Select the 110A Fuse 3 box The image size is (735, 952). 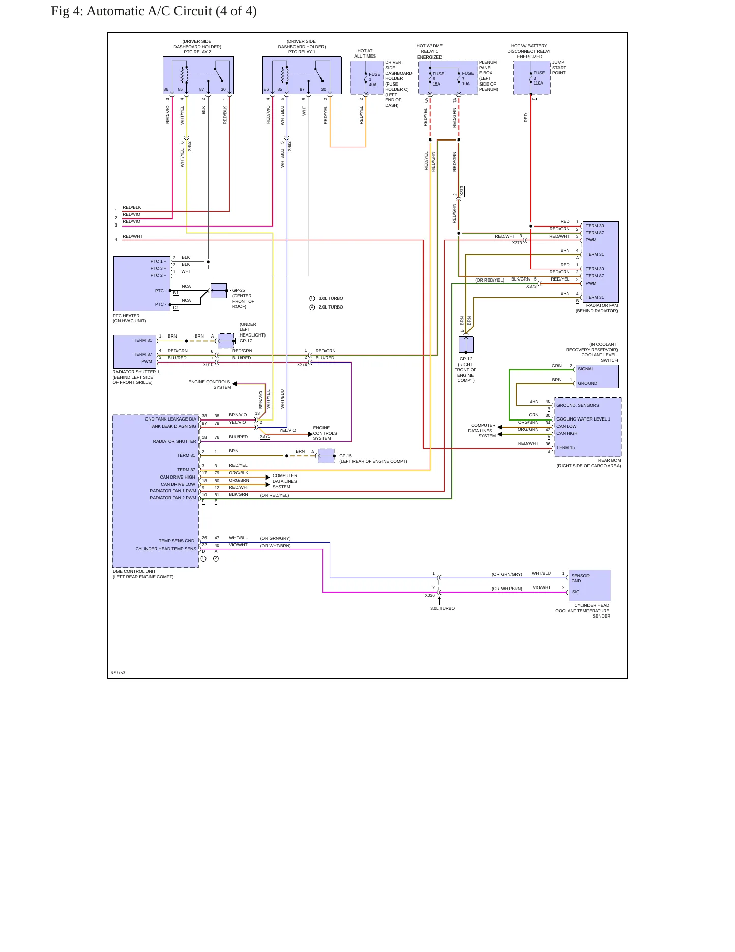tap(532, 77)
